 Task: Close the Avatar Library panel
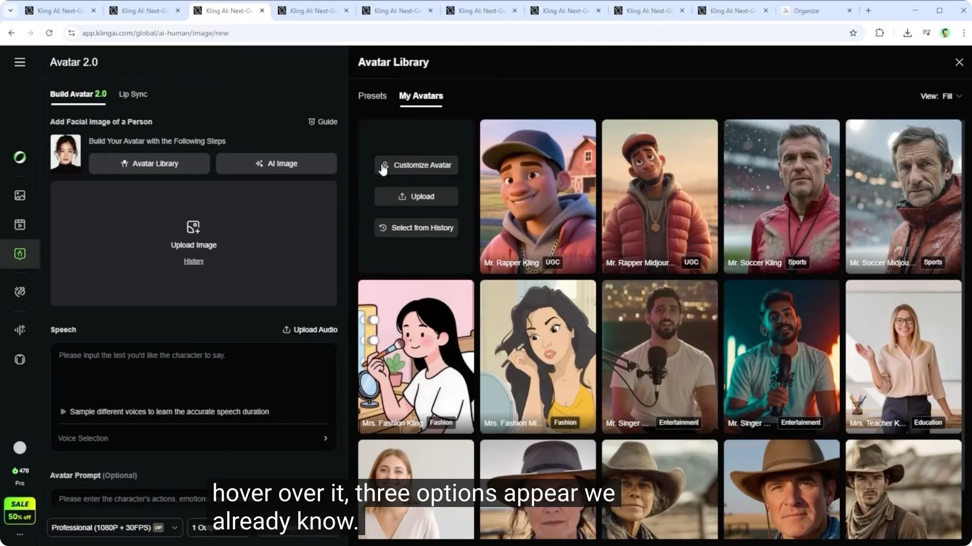pos(959,62)
